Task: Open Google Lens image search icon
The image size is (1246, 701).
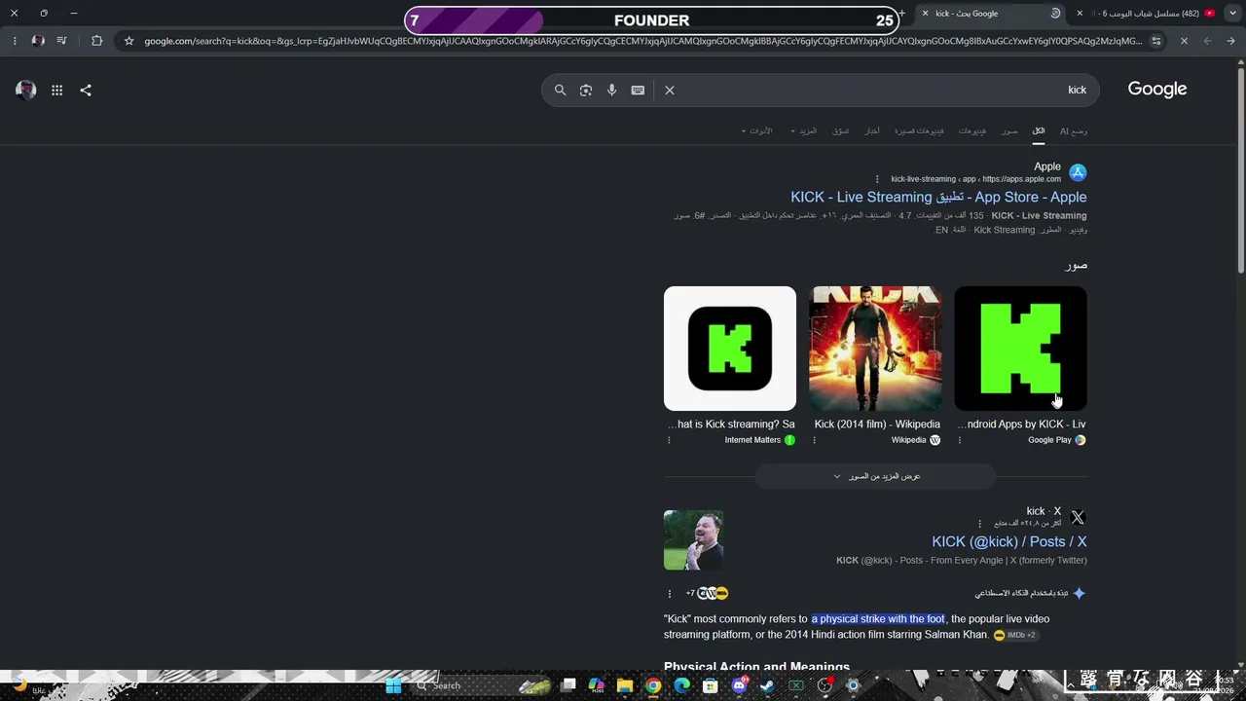Action: [586, 91]
